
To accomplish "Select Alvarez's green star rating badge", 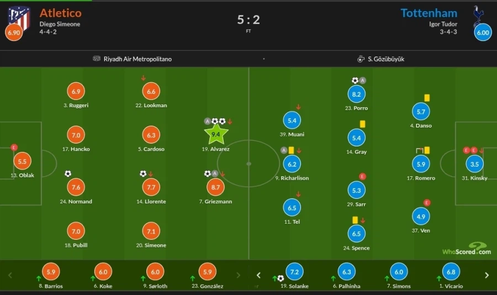I will (216, 133).
